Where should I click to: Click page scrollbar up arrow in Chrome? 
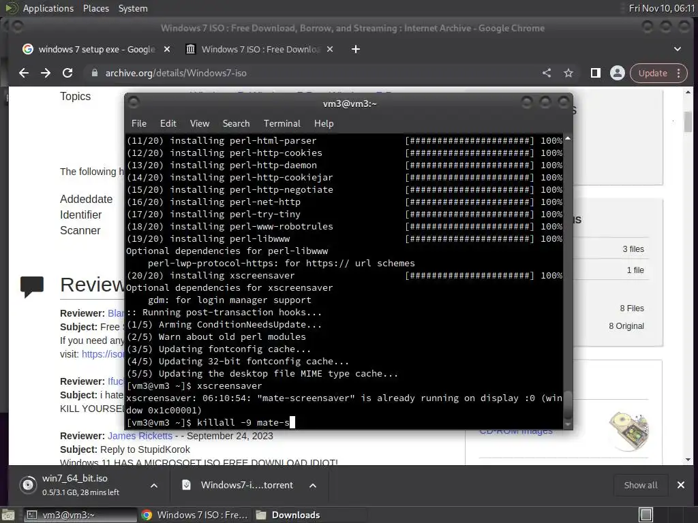[x=688, y=93]
